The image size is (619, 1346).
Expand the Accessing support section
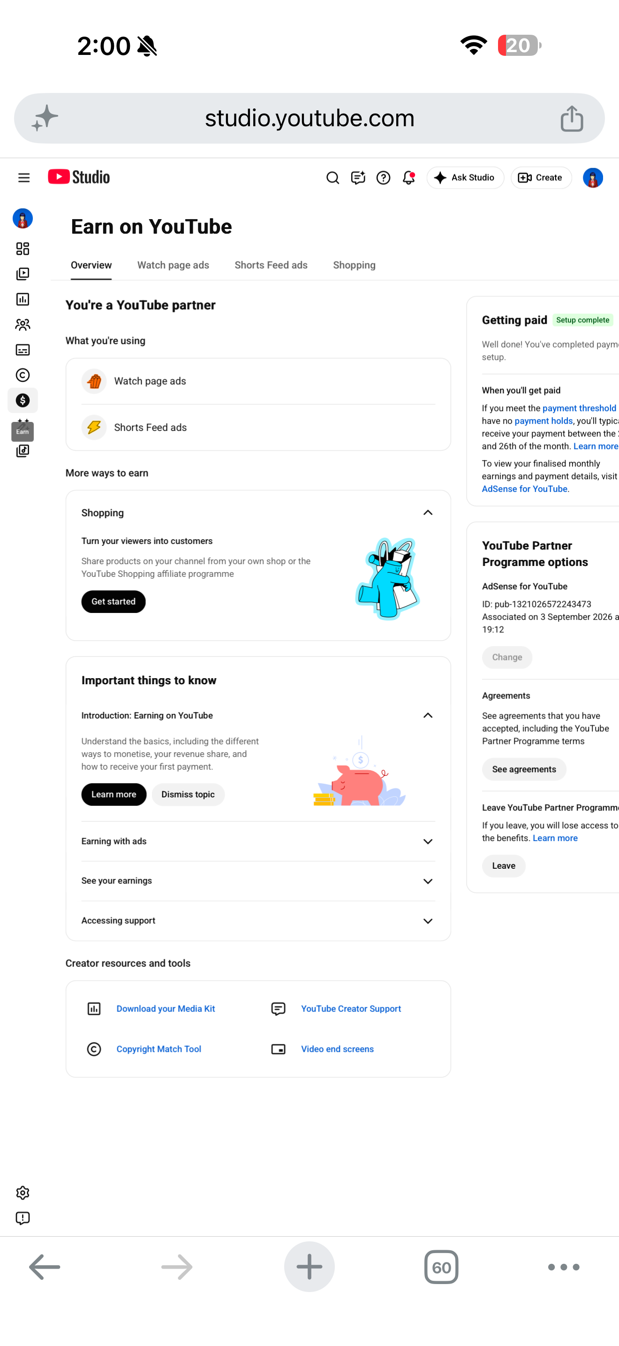(x=258, y=921)
